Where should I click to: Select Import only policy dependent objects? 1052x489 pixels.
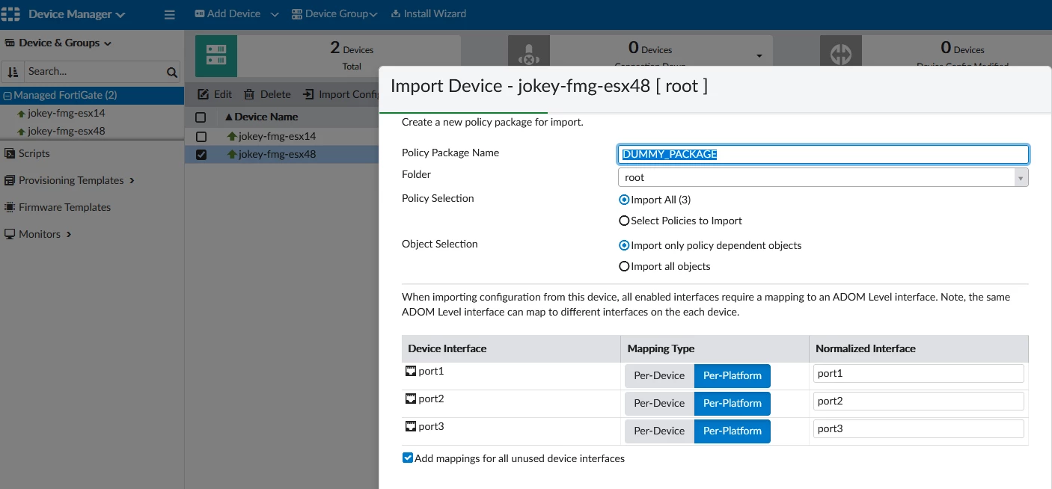(x=624, y=245)
